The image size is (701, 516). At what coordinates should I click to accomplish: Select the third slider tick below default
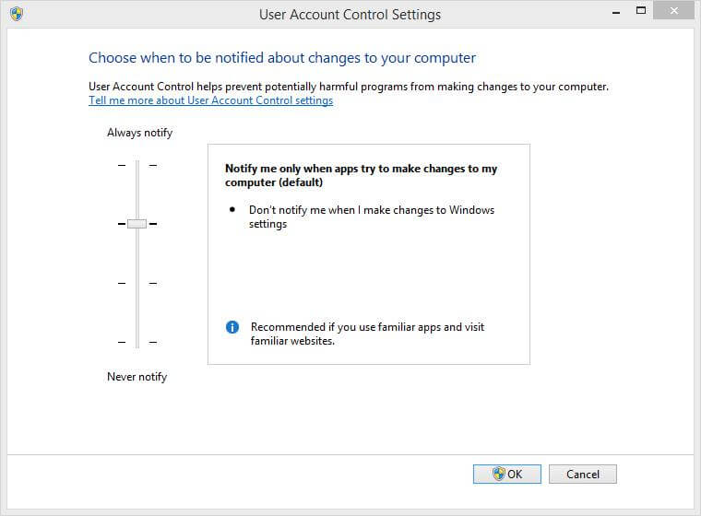pyautogui.click(x=137, y=283)
